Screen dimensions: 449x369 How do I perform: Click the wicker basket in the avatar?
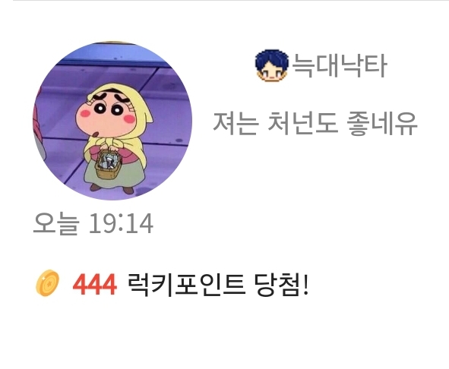tap(108, 165)
